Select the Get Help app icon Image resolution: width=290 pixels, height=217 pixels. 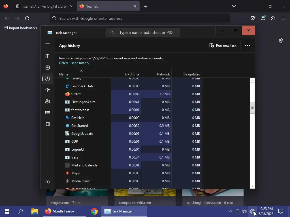67,118
